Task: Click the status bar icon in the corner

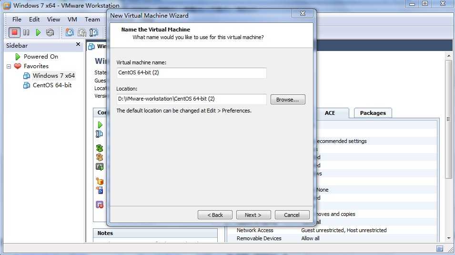Action: tap(440, 249)
